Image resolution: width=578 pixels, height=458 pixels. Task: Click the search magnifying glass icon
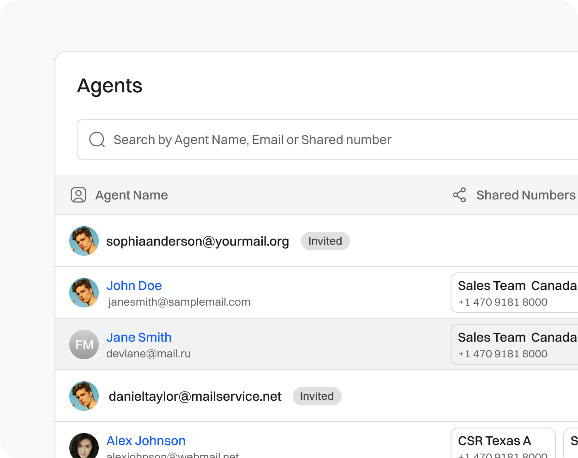pyautogui.click(x=96, y=139)
